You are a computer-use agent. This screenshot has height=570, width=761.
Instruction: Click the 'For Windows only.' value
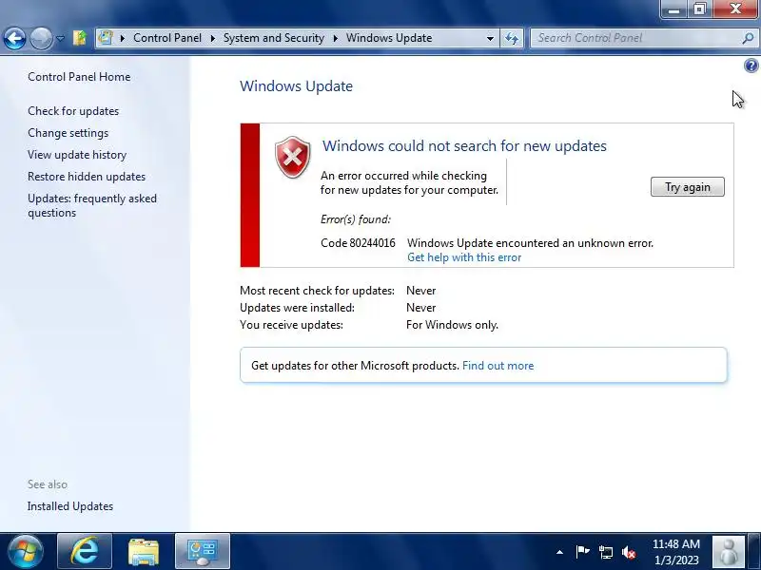453,325
